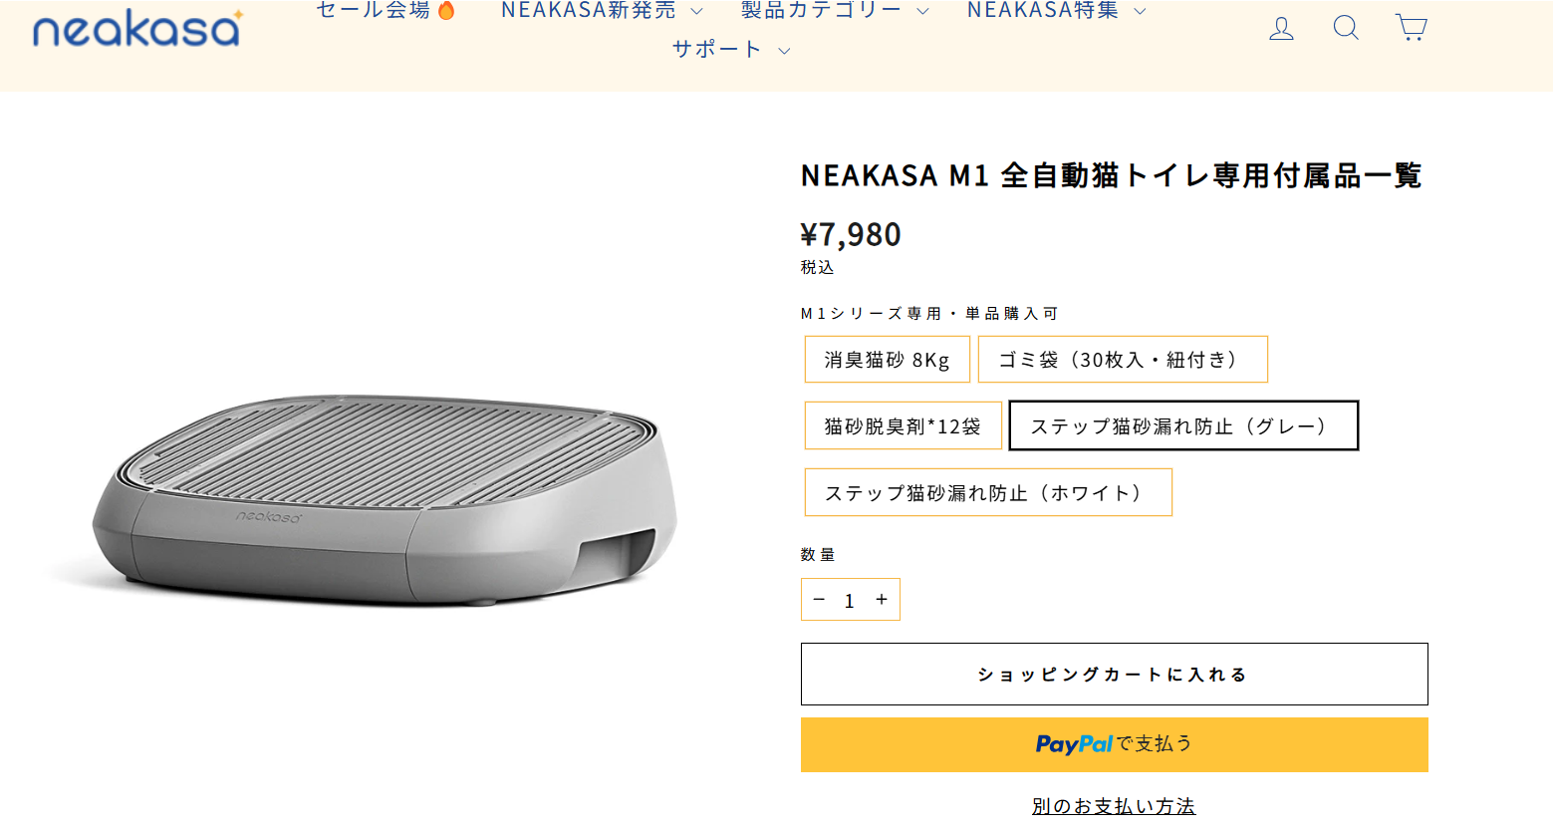Click the PayPal logo on the payment button
This screenshot has height=832, width=1553.
[x=1074, y=744]
